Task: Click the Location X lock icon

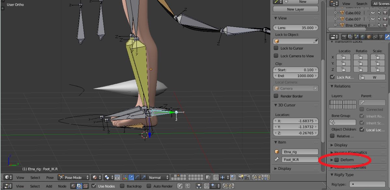Action: point(344,57)
